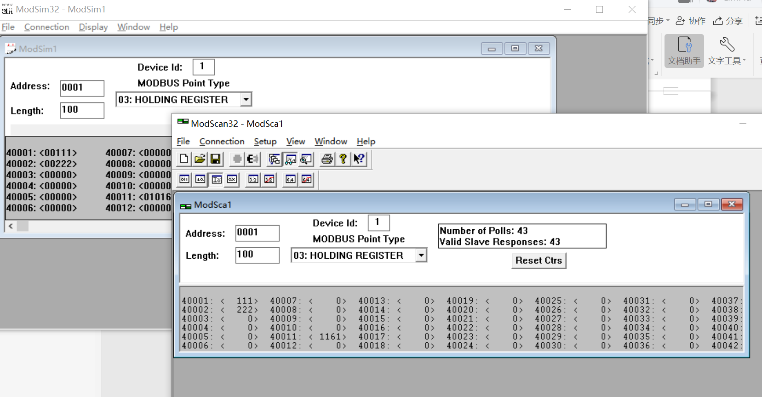The width and height of the screenshot is (762, 397).
Task: Click the Length field in ModSca1
Action: point(257,255)
